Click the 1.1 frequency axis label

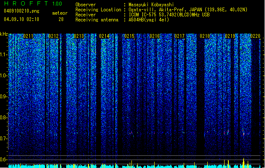tap(3, 55)
